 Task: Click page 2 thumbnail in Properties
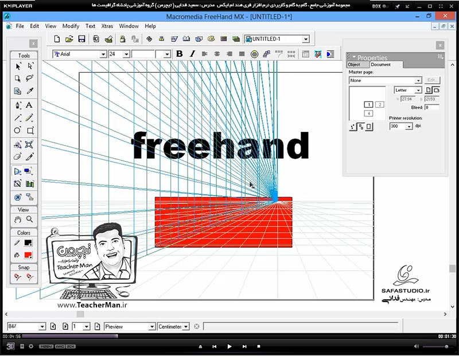pyautogui.click(x=380, y=104)
